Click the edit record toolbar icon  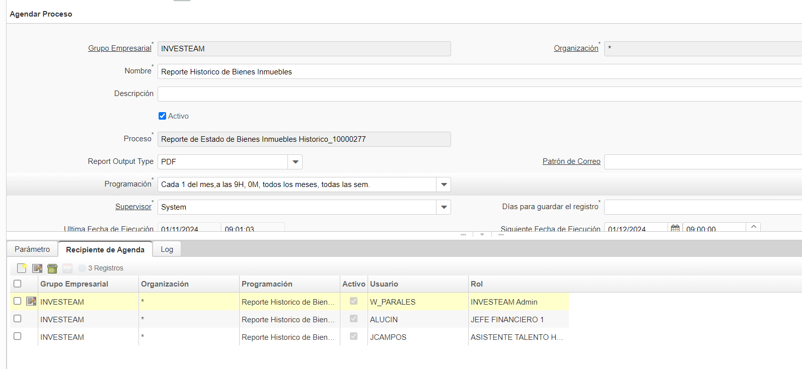point(37,268)
